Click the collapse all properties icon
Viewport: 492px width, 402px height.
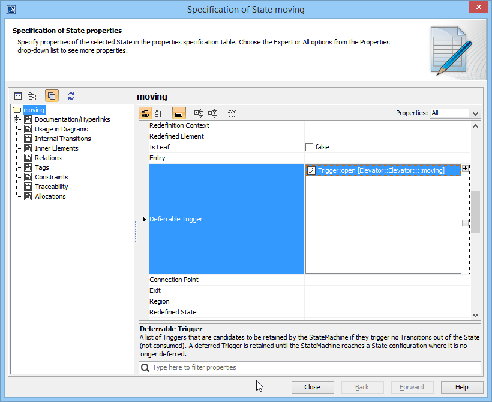tap(212, 113)
